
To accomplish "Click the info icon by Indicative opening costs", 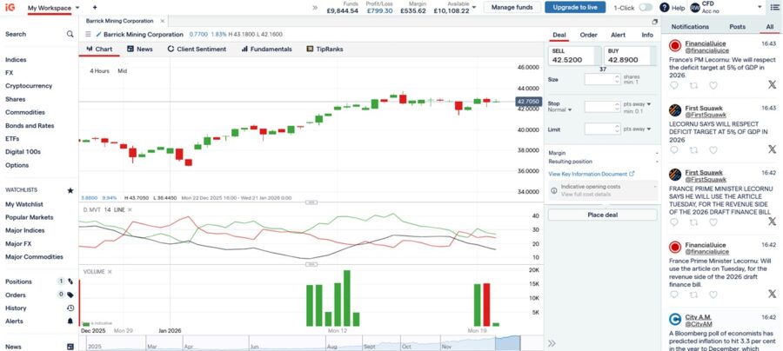I will click(x=554, y=190).
